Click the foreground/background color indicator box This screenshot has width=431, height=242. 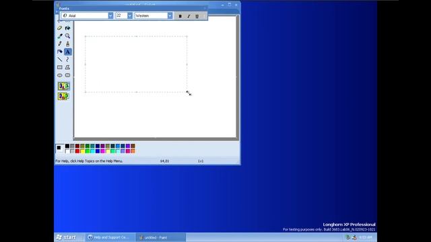click(x=60, y=149)
